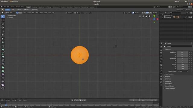Open the Render properties tab icon

pyautogui.click(x=161, y=50)
